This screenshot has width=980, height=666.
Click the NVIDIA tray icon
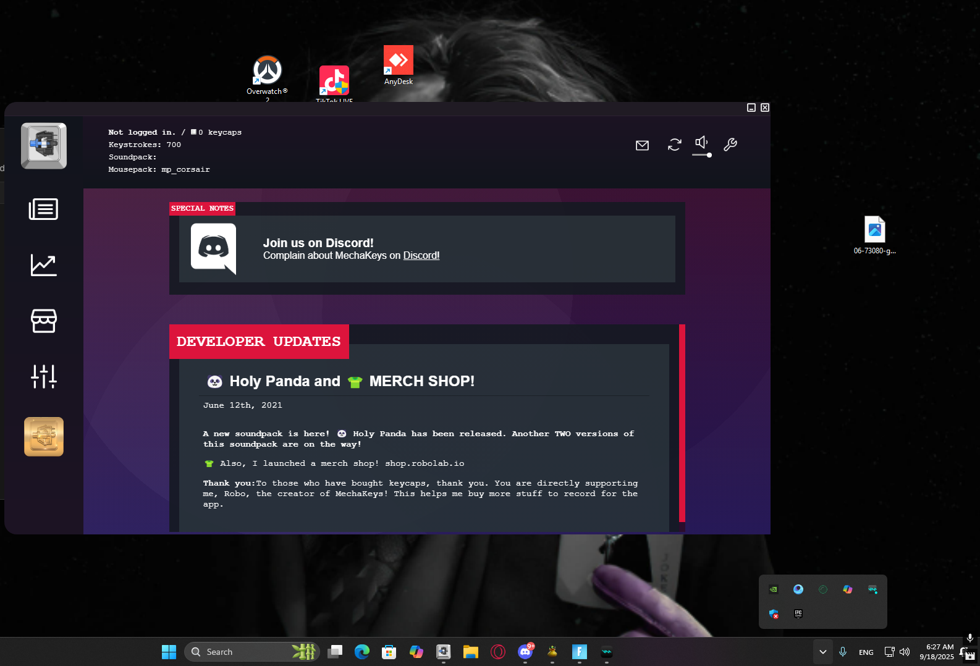tap(774, 589)
